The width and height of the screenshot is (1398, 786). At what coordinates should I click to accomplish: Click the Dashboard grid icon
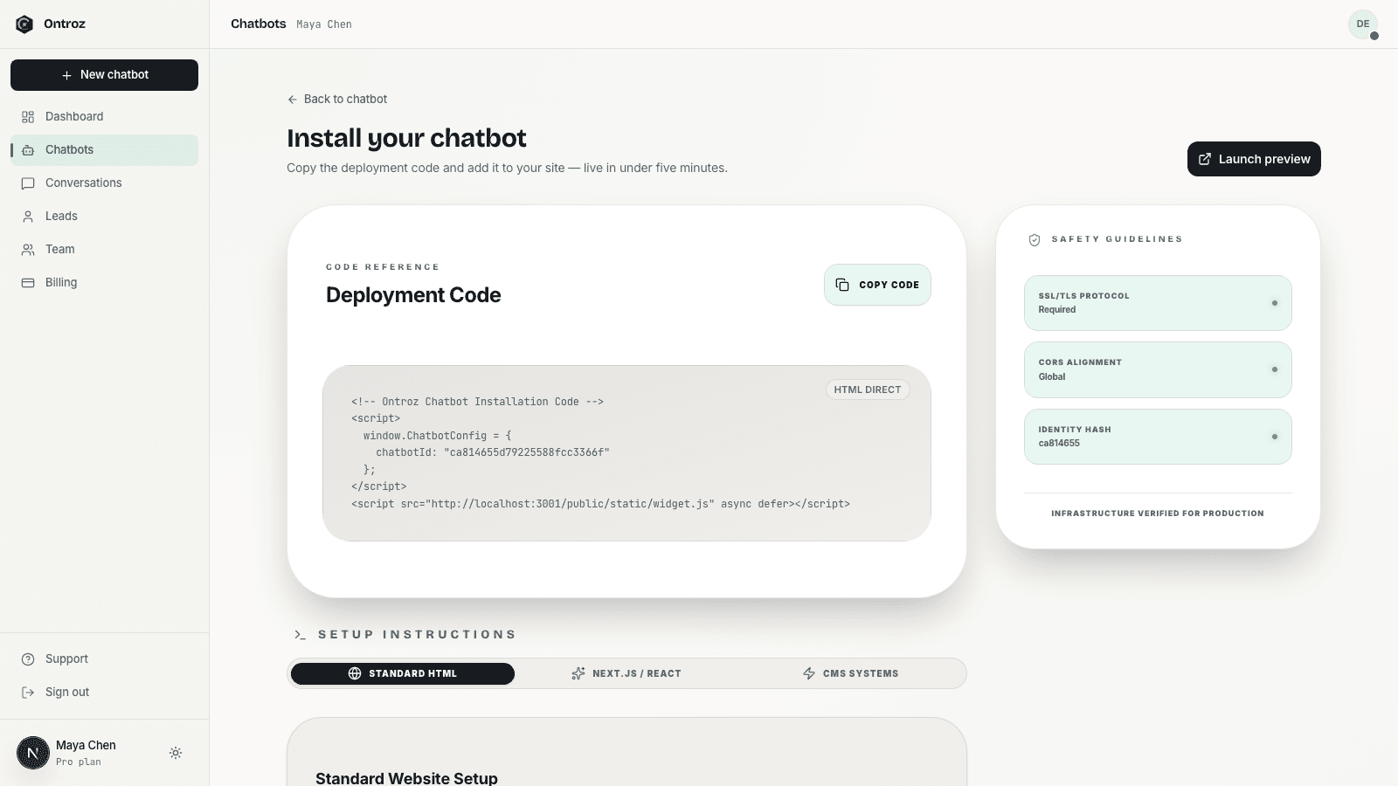pos(28,117)
